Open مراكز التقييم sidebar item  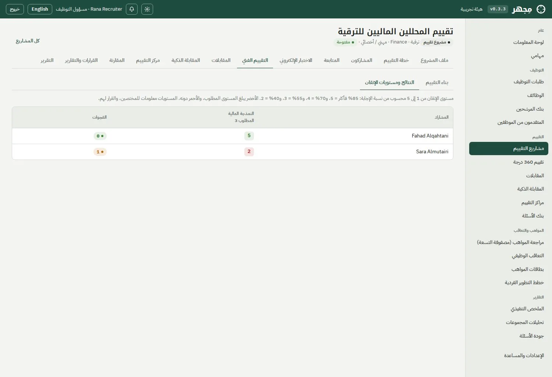[509, 203]
